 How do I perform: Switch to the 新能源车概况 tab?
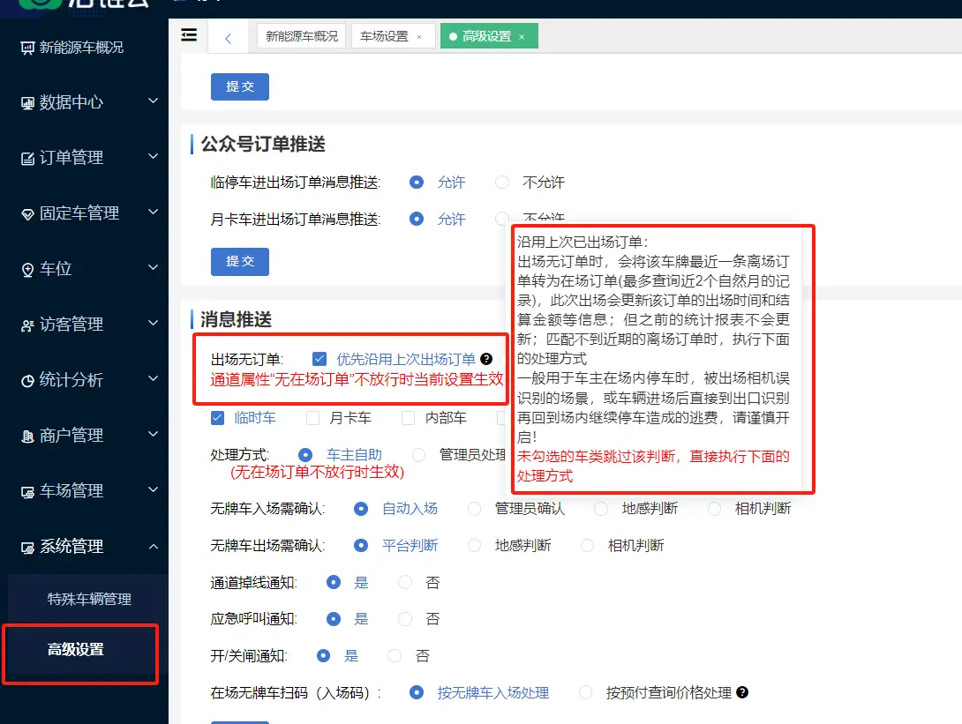(x=301, y=37)
